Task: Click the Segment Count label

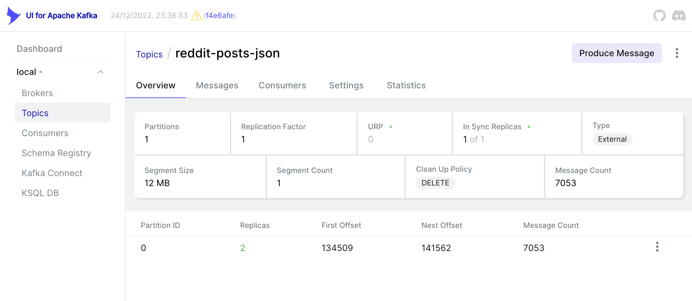Action: 305,170
